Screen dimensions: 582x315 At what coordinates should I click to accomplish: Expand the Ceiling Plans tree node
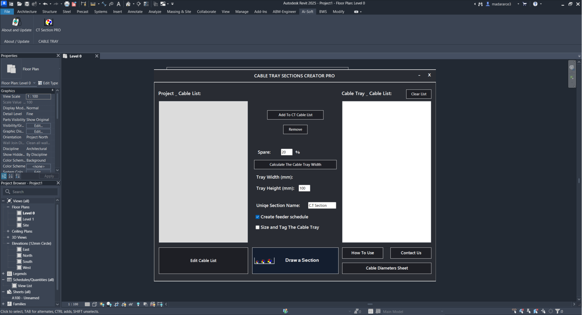tap(8, 231)
